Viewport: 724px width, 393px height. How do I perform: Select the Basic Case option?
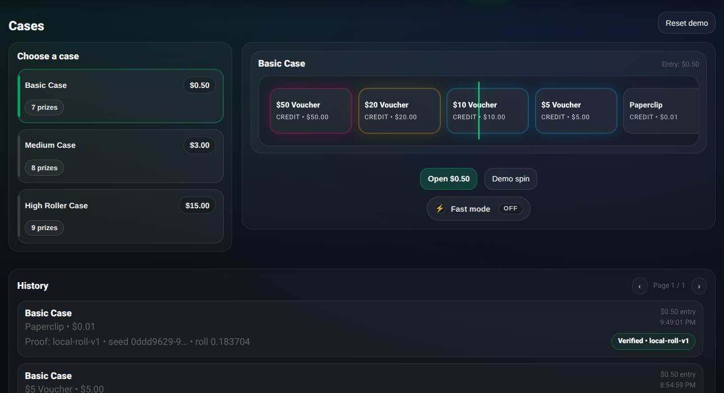(121, 96)
